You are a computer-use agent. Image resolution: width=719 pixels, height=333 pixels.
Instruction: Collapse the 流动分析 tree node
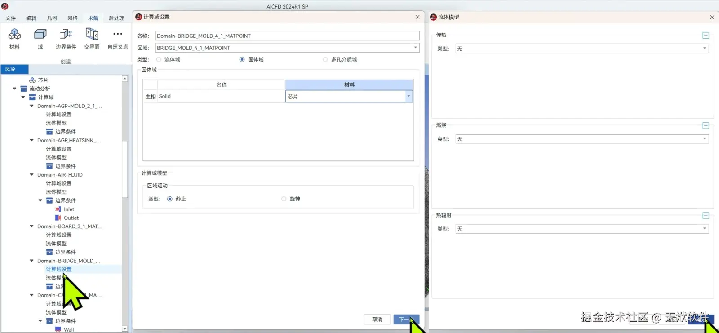coord(15,89)
